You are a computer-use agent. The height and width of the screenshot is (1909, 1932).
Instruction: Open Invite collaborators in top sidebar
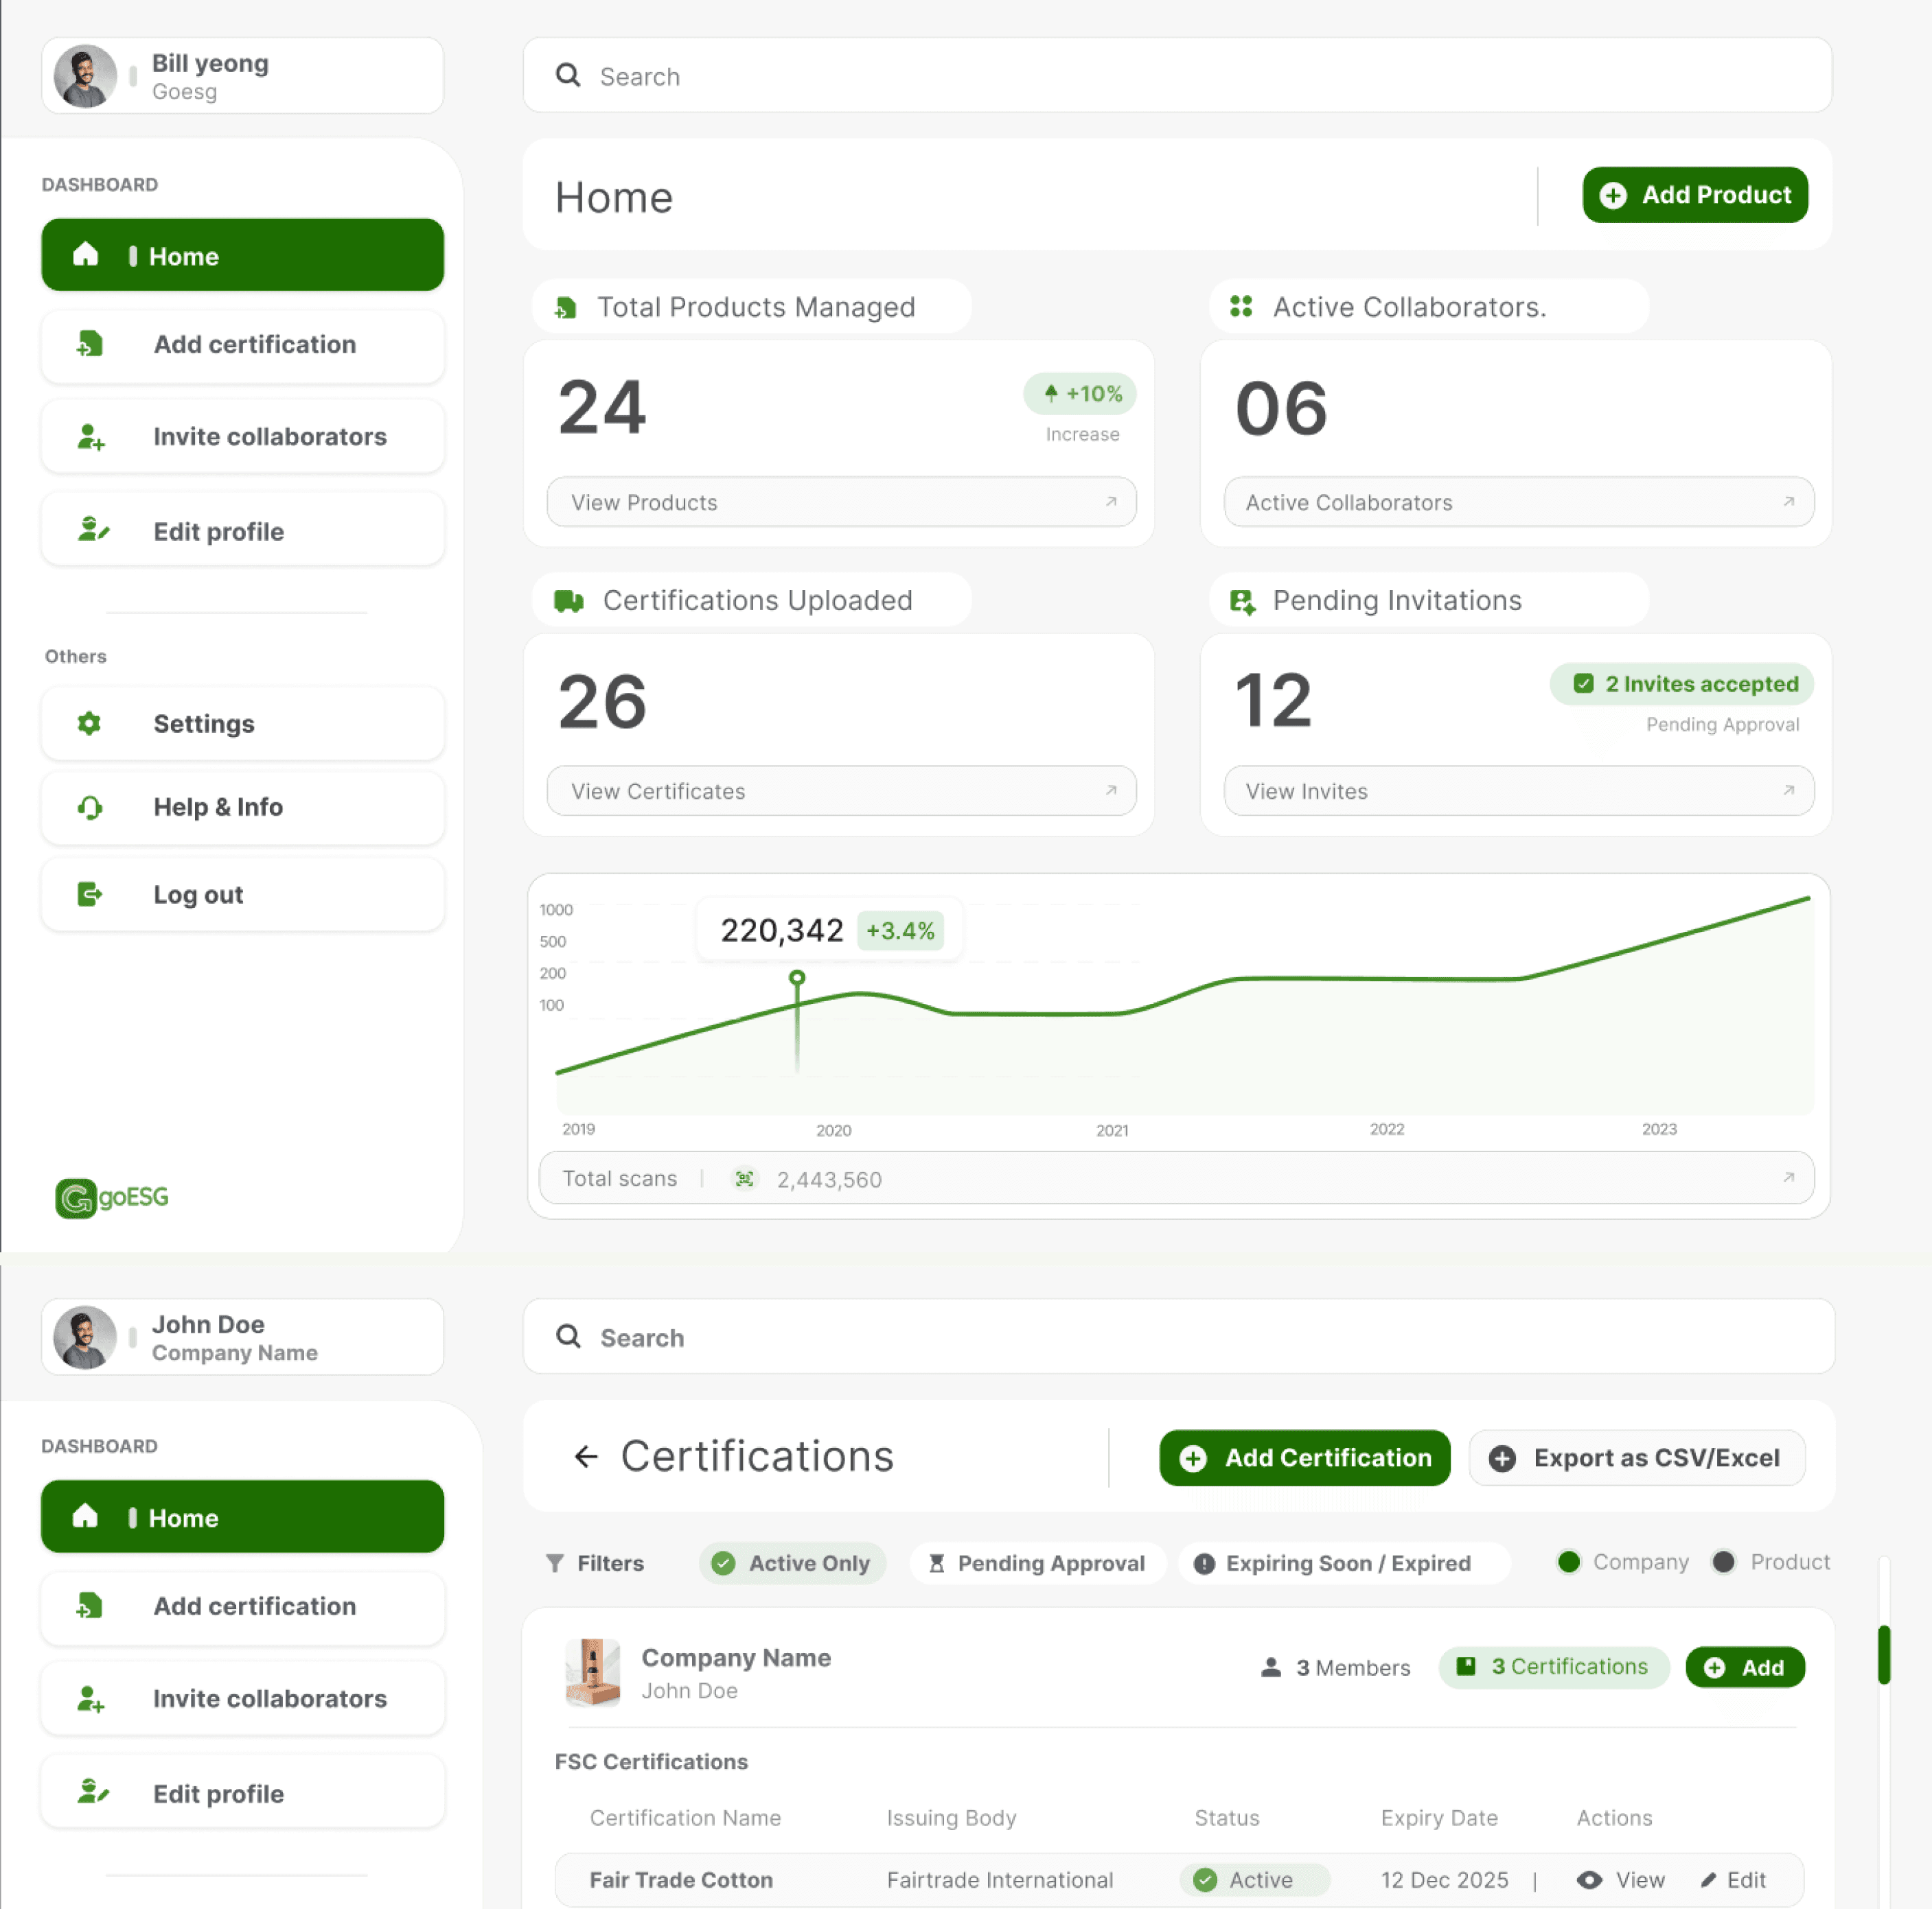(243, 437)
